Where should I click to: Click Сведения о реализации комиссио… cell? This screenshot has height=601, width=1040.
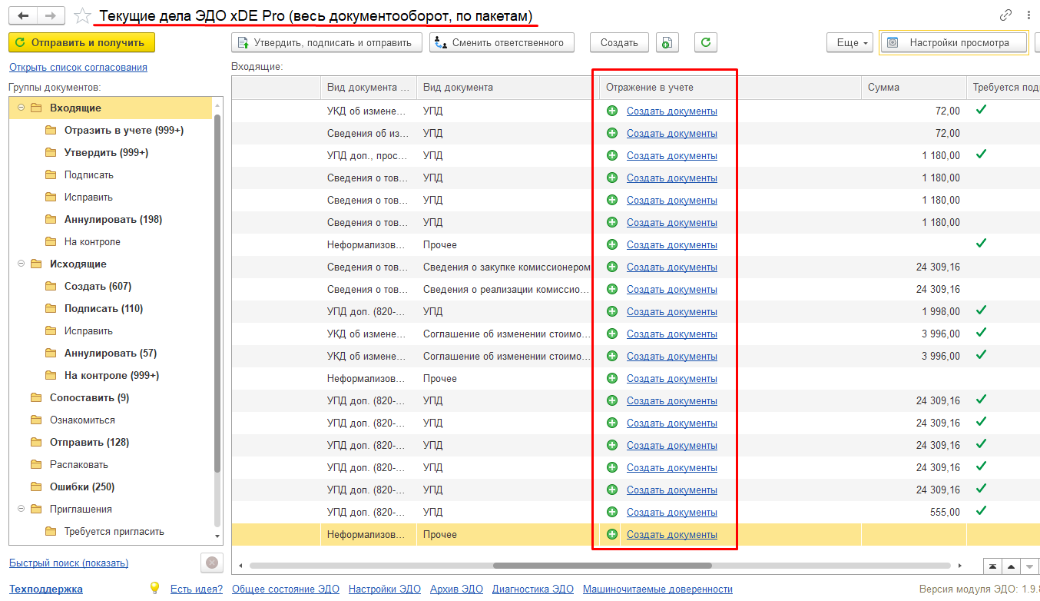point(507,289)
